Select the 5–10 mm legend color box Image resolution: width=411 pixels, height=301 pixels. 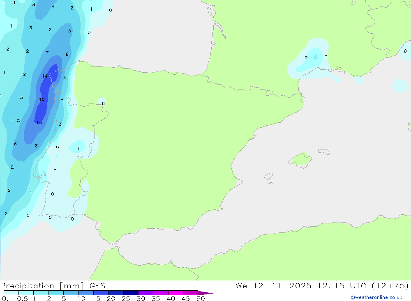point(71,293)
